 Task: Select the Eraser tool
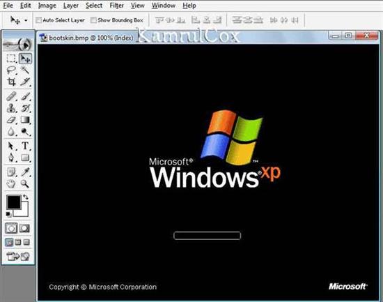point(11,120)
